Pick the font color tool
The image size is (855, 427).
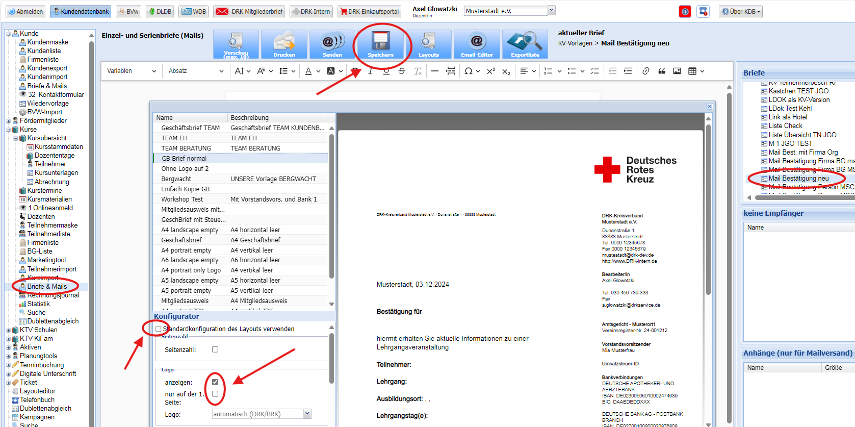coord(308,71)
